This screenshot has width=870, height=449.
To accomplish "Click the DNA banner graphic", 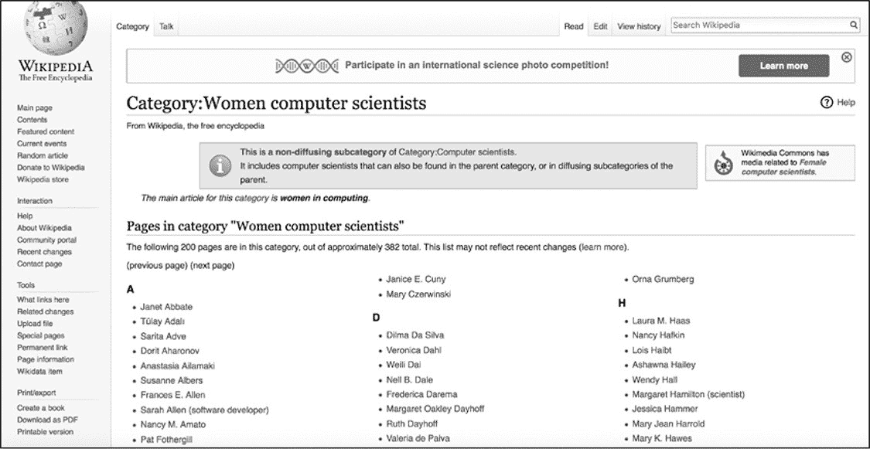I will click(306, 66).
